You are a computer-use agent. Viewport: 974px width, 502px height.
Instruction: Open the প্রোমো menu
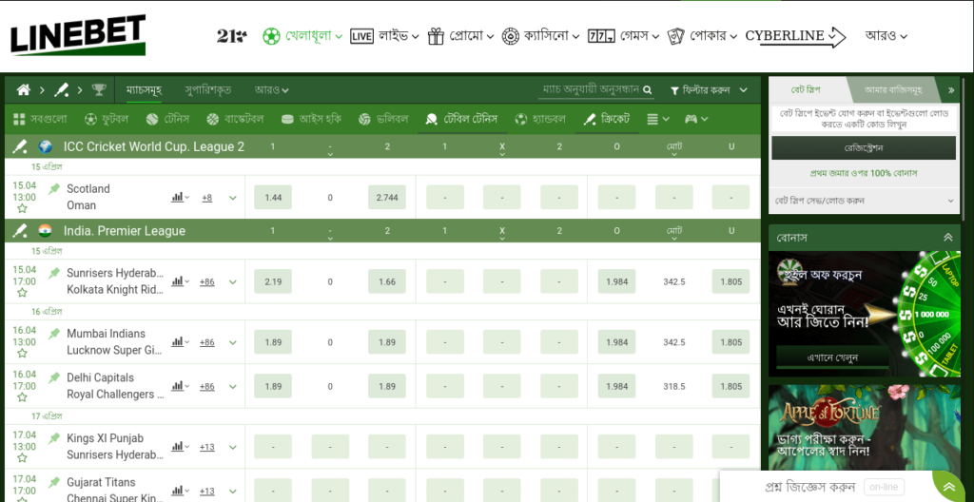460,36
